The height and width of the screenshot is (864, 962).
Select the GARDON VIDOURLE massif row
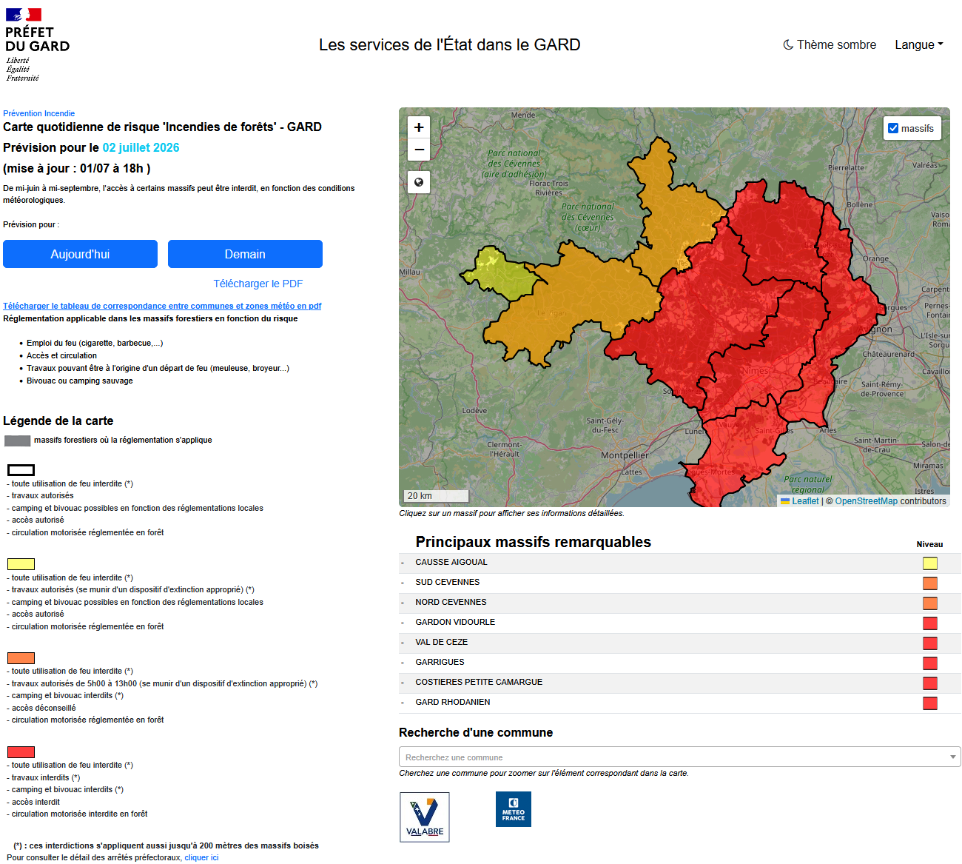point(679,623)
